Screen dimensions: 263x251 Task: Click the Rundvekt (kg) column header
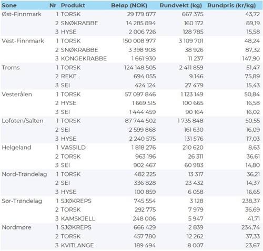[181, 5]
